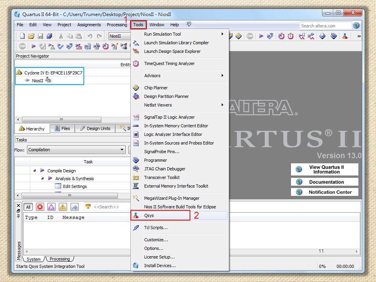Click the globe icon next to search box
This screenshot has height=282, width=376.
pos(356,26)
